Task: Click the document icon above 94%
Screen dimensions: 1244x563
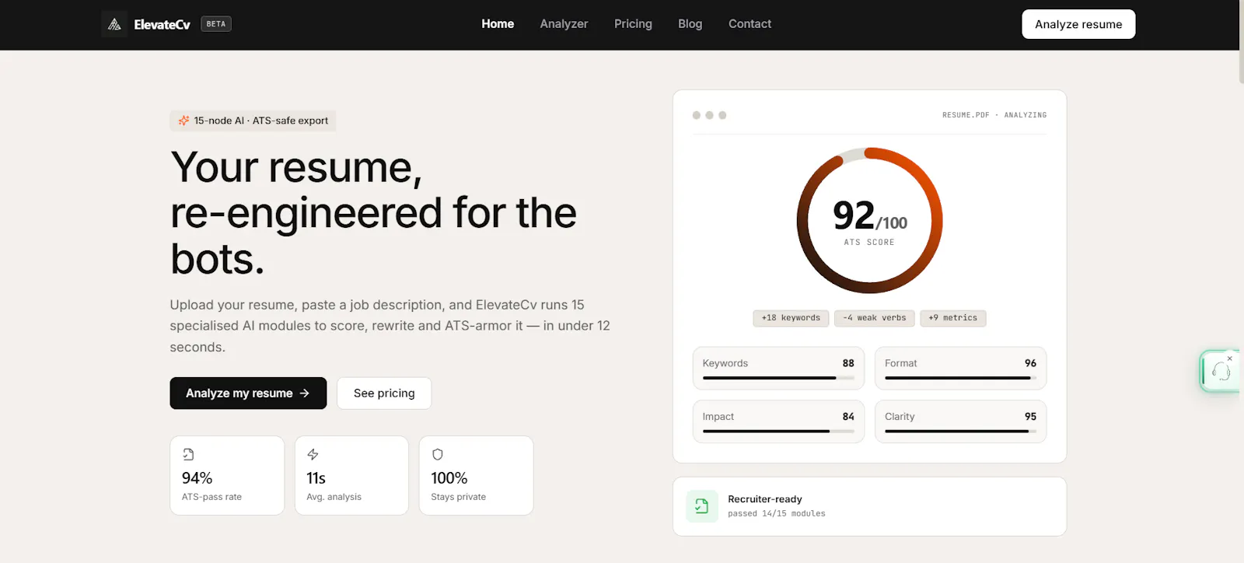Action: point(188,454)
